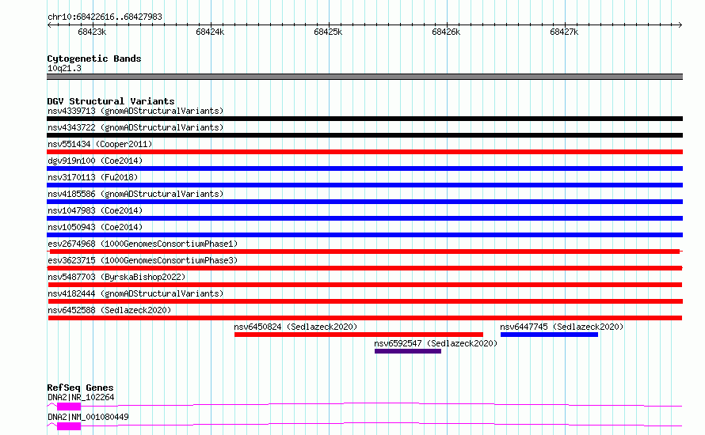Click the ruler's left arrowhead
Viewport: 705px width, 435px height.
[49, 25]
